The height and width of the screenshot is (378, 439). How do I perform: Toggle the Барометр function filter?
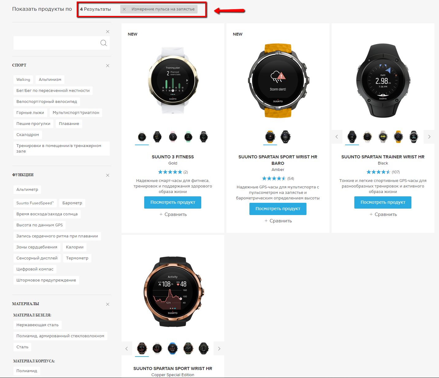point(72,203)
